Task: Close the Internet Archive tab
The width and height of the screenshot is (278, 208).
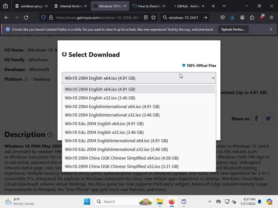Action: 86,6
